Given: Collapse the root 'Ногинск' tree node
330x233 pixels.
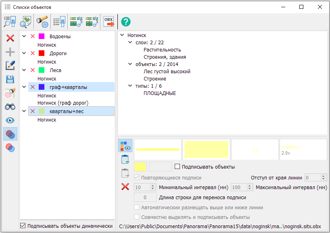Looking at the screenshot, I should tap(122, 35).
